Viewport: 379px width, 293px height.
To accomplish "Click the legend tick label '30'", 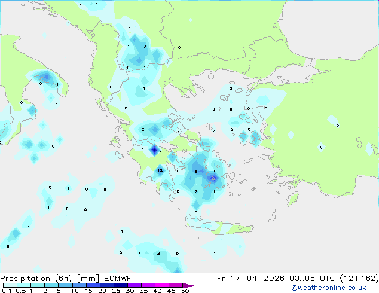I will point(130,291).
